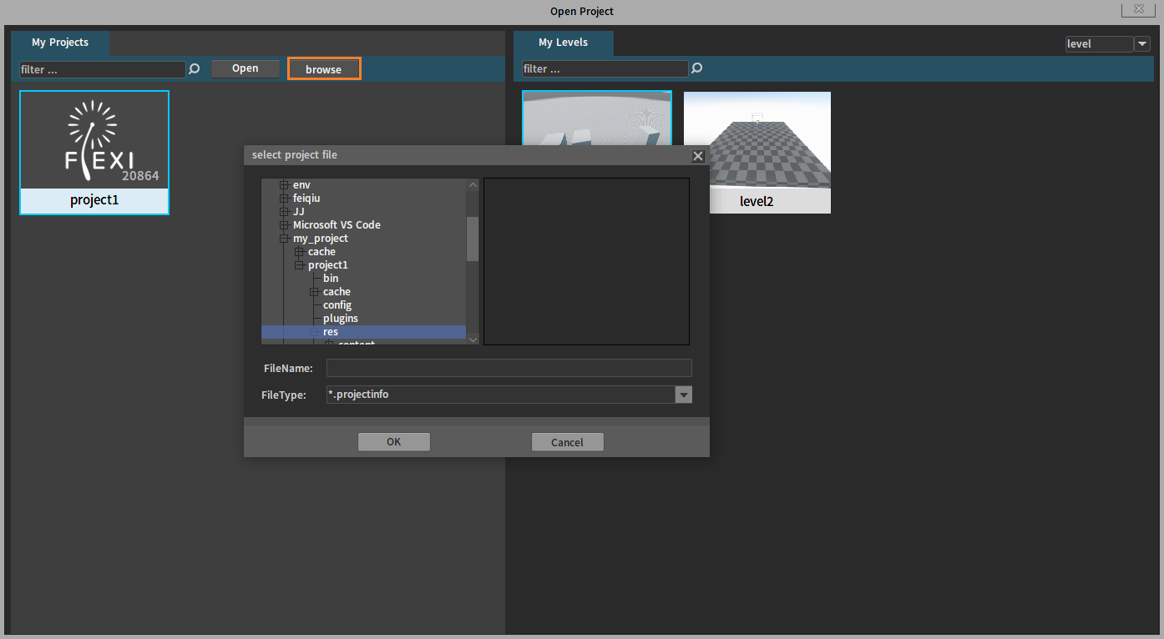Select the project1 thumbnail in My Projects
The width and height of the screenshot is (1164, 639).
pos(94,152)
